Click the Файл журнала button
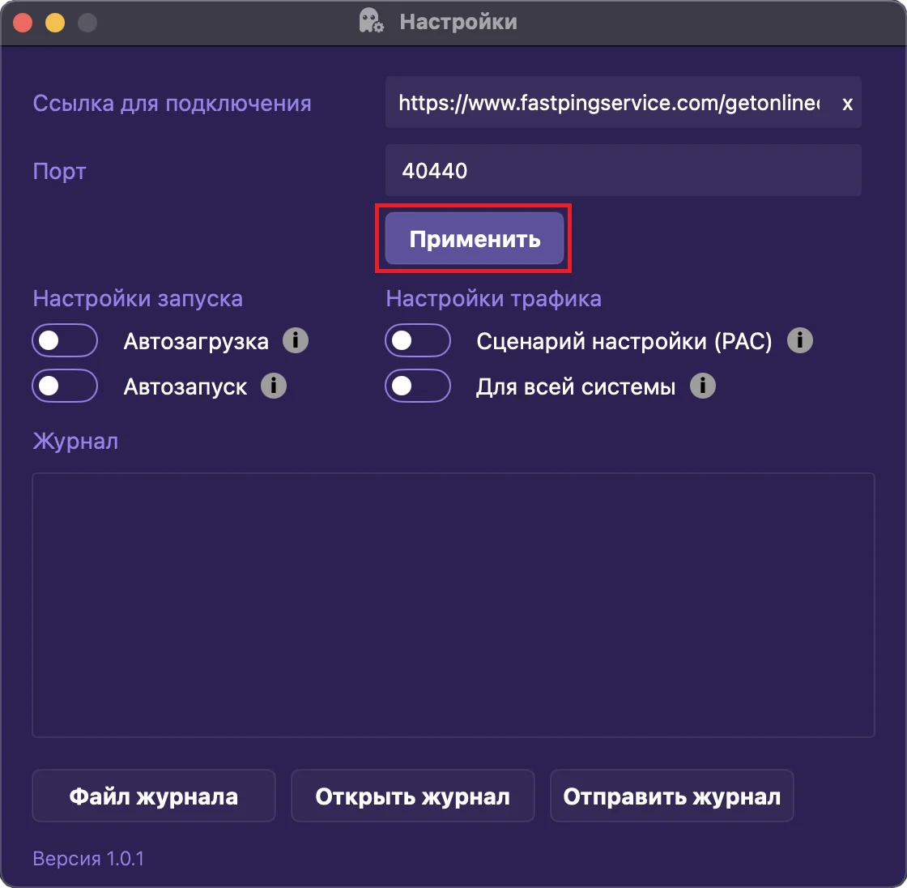Screen dimensions: 907x888 coord(154,796)
